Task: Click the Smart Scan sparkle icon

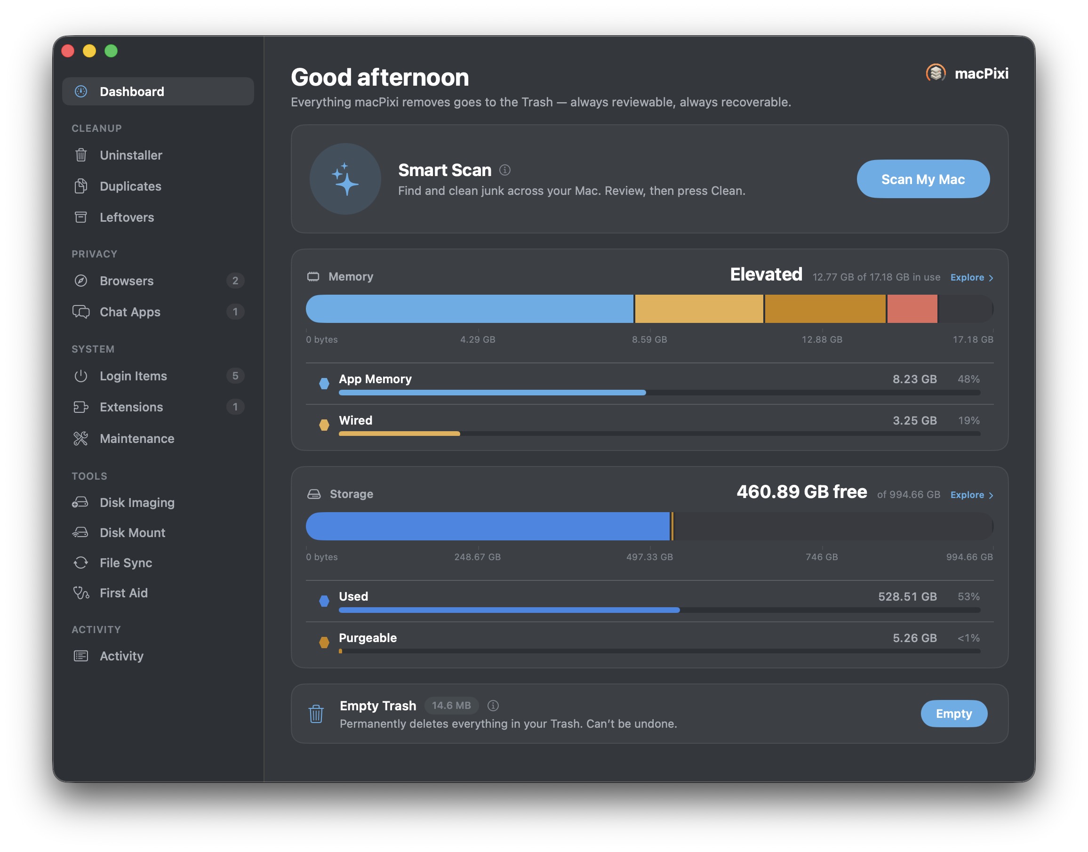Action: (x=345, y=179)
